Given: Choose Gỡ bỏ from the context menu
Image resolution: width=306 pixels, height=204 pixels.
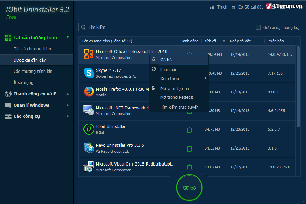Looking at the screenshot, I should pyautogui.click(x=179, y=60).
